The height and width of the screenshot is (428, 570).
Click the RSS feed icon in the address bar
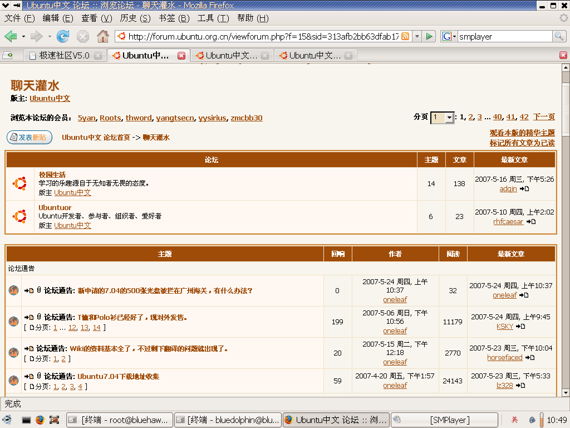(405, 36)
